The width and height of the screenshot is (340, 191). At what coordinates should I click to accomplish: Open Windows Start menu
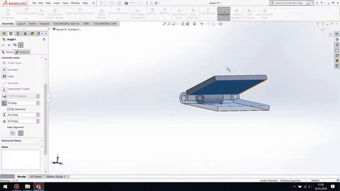(x=5, y=186)
